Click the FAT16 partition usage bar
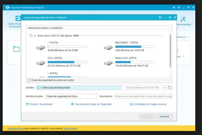 click(x=67, y=46)
